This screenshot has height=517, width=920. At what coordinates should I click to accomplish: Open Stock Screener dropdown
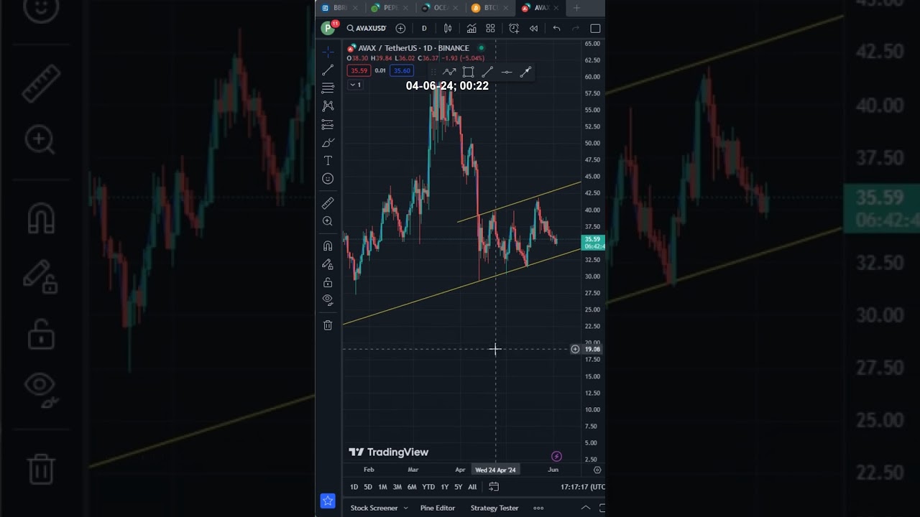tap(379, 508)
